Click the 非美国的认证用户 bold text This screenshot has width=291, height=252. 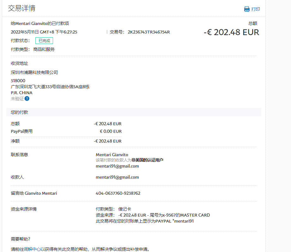pyautogui.click(x=147, y=160)
